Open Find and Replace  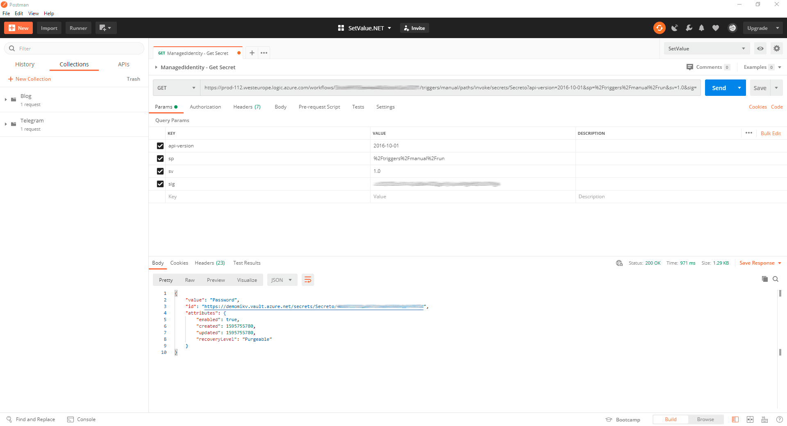coord(31,419)
